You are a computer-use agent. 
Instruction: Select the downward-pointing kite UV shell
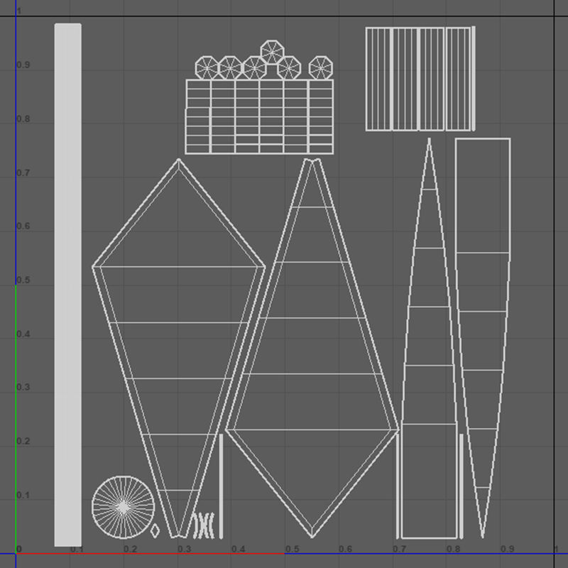pos(179,348)
